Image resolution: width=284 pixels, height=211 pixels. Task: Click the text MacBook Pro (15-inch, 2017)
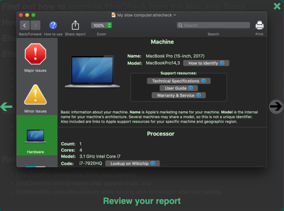[175, 56]
